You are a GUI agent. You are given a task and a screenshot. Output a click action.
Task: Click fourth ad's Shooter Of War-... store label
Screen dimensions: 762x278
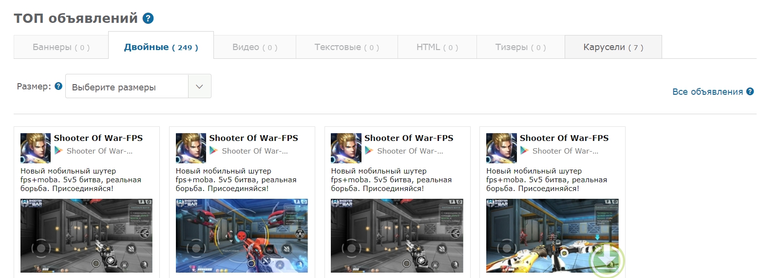(x=566, y=151)
